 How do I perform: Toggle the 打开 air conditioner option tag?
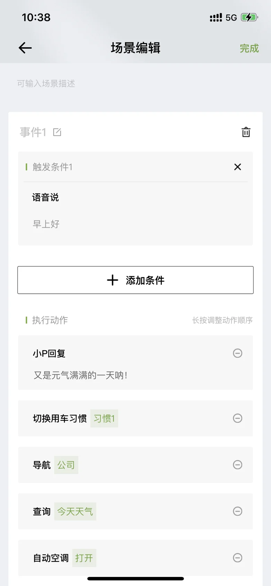(84, 558)
